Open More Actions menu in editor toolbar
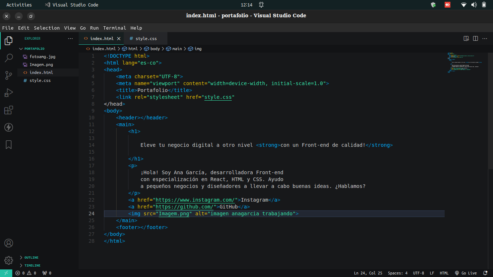 click(x=485, y=38)
